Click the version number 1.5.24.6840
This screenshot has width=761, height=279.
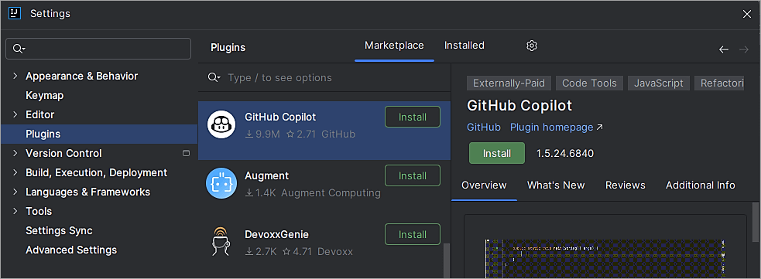(x=565, y=154)
